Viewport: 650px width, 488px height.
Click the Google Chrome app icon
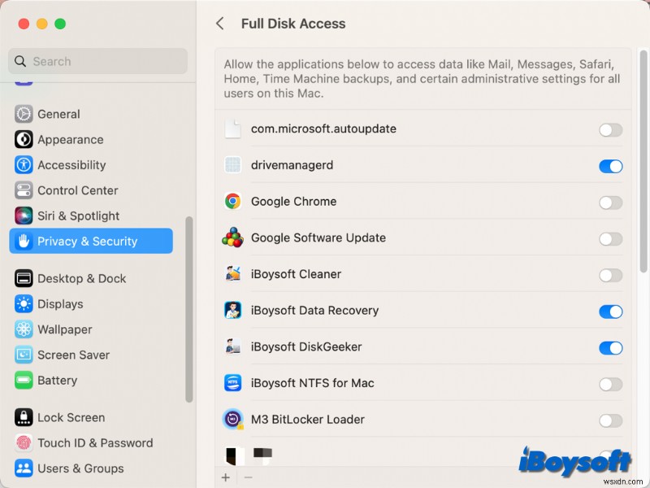click(x=232, y=201)
